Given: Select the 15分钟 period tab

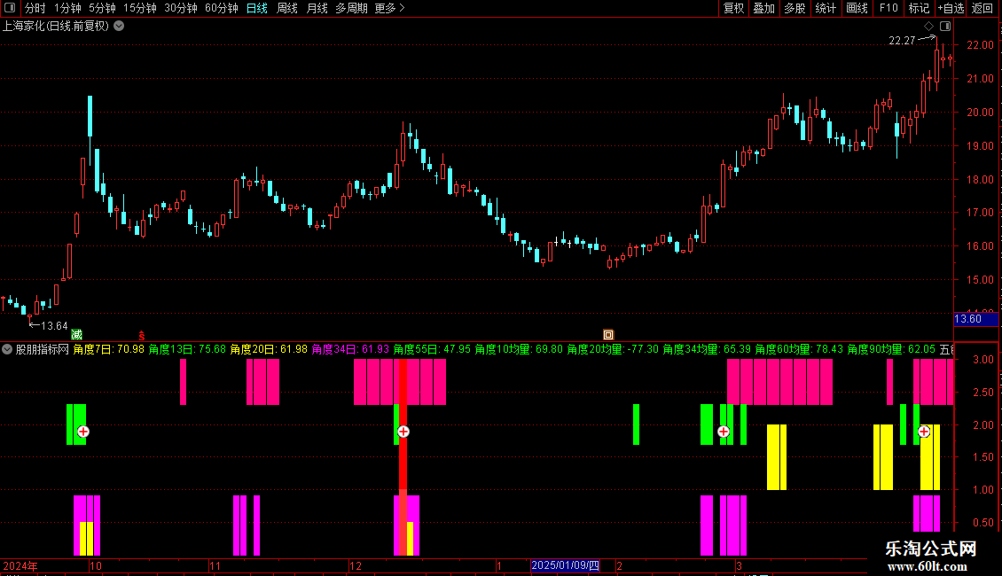Looking at the screenshot, I should click(139, 8).
